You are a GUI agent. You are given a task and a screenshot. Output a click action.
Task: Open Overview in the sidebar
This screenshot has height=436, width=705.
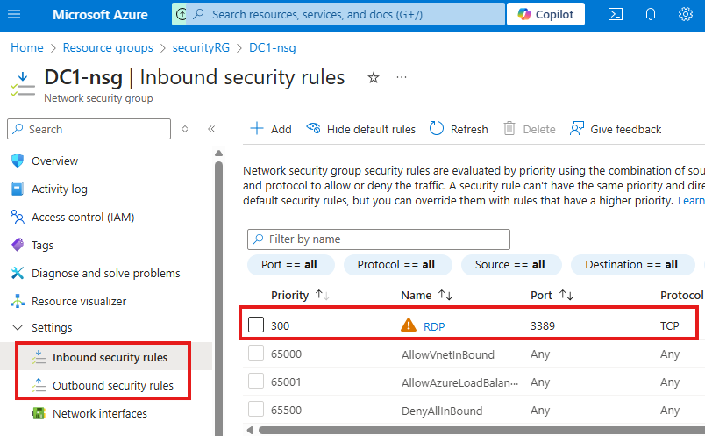click(x=54, y=161)
